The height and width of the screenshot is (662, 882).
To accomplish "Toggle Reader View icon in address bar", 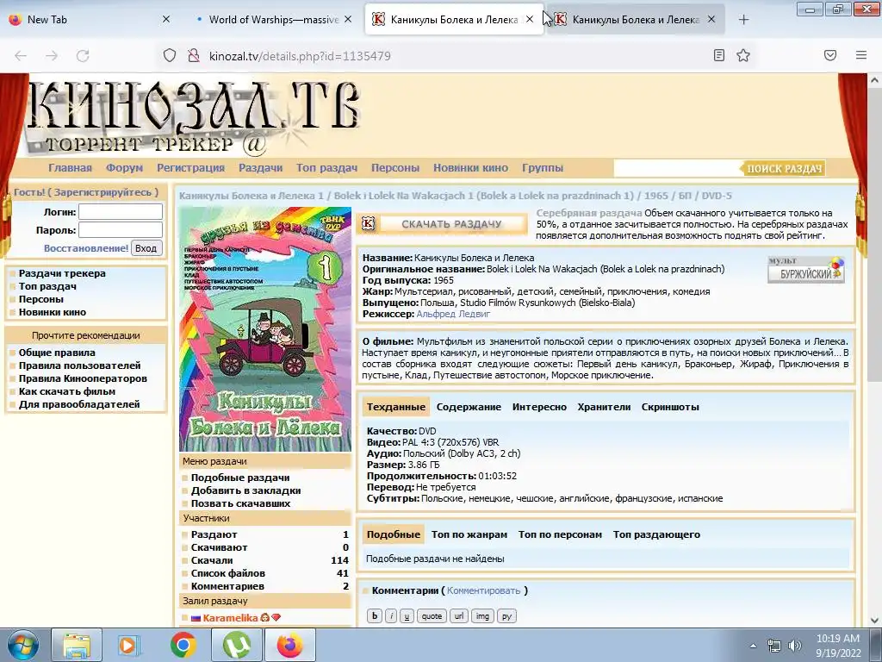I will (x=719, y=55).
